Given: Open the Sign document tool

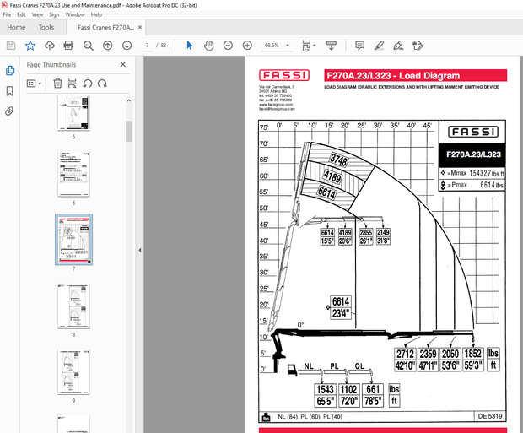Looking at the screenshot, I should pyautogui.click(x=398, y=46).
